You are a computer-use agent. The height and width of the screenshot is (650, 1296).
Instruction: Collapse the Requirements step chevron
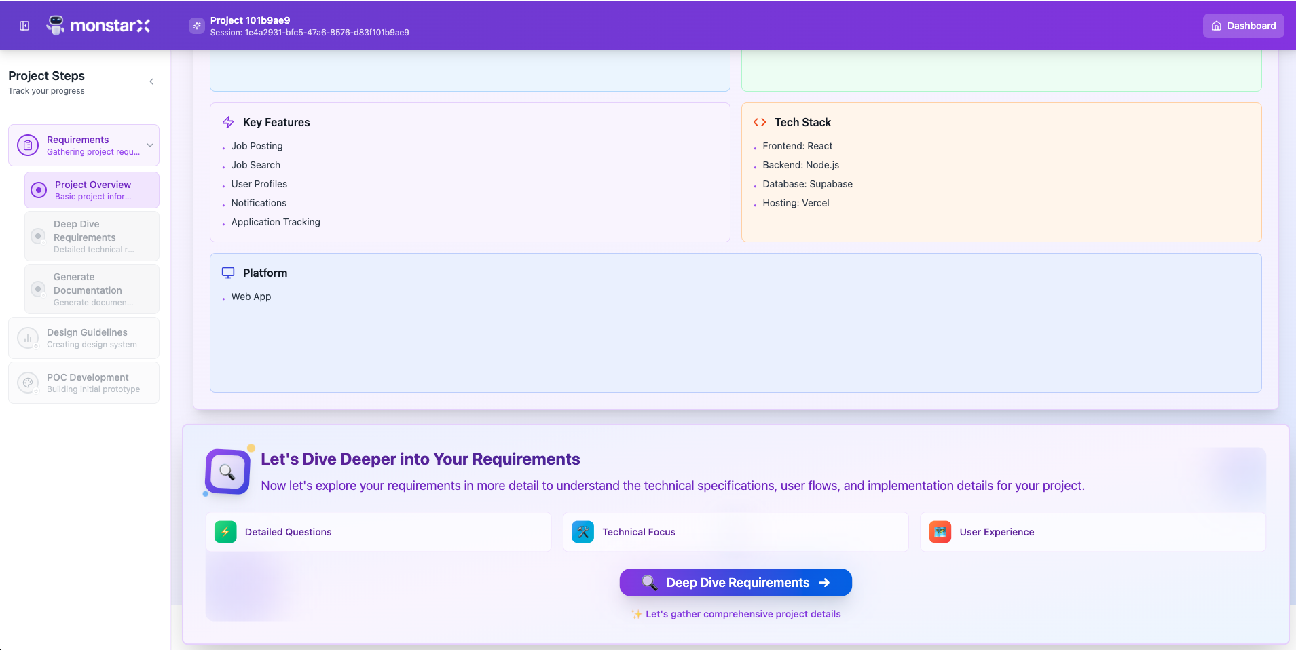(150, 145)
